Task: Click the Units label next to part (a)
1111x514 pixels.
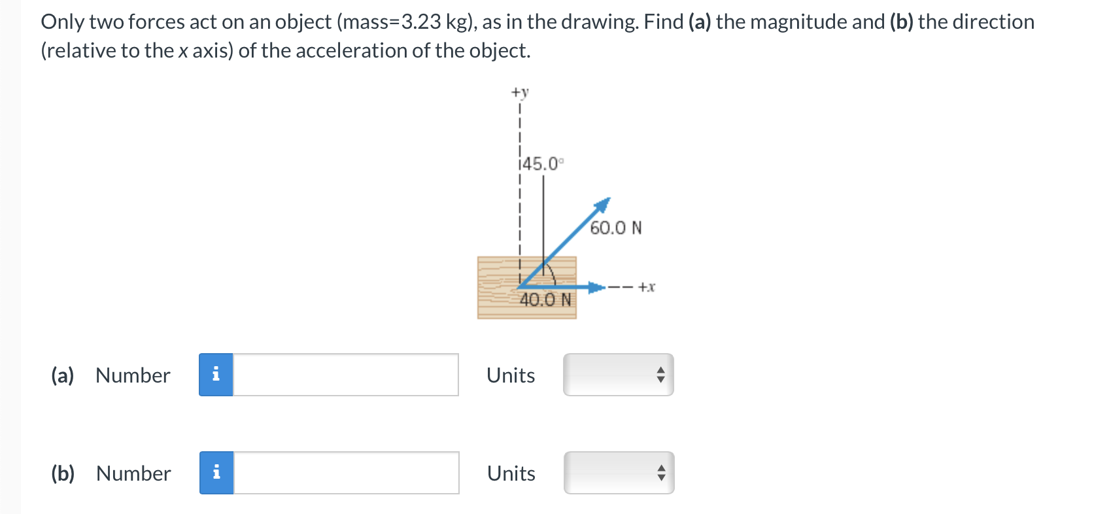Action: [x=510, y=375]
